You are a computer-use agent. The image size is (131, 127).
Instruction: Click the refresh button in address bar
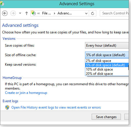93,13
